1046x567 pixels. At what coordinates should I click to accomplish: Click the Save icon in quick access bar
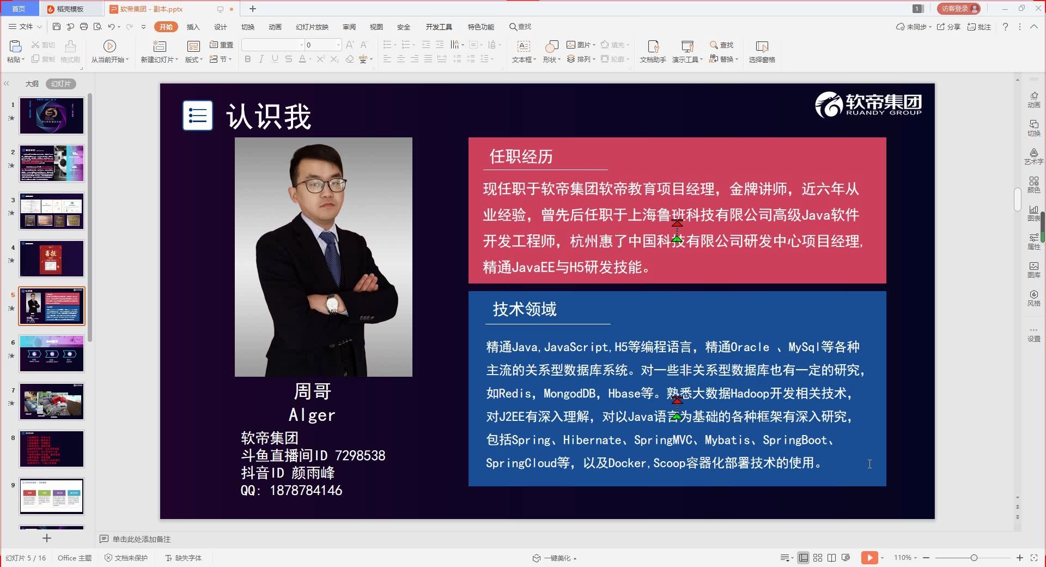pyautogui.click(x=57, y=27)
